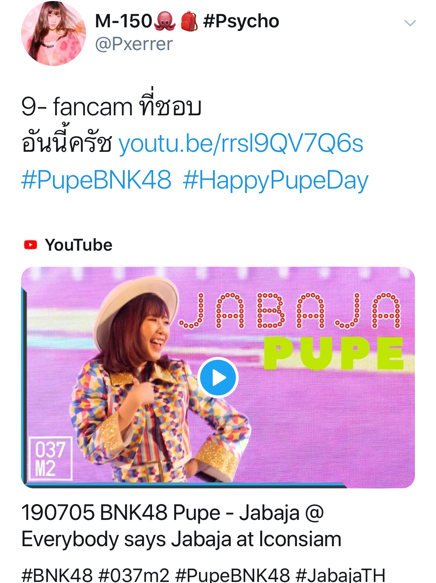The height and width of the screenshot is (583, 436).
Task: Tap the profile avatar picture
Action: (x=53, y=33)
